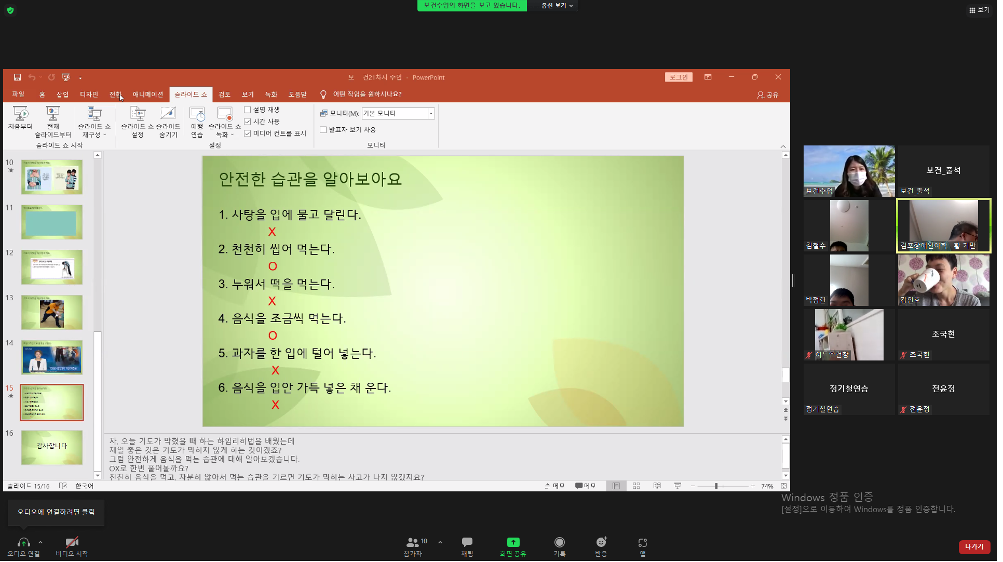Screen dimensions: 1003x562
Task: Click the Record Slide Show icon
Action: (x=225, y=114)
